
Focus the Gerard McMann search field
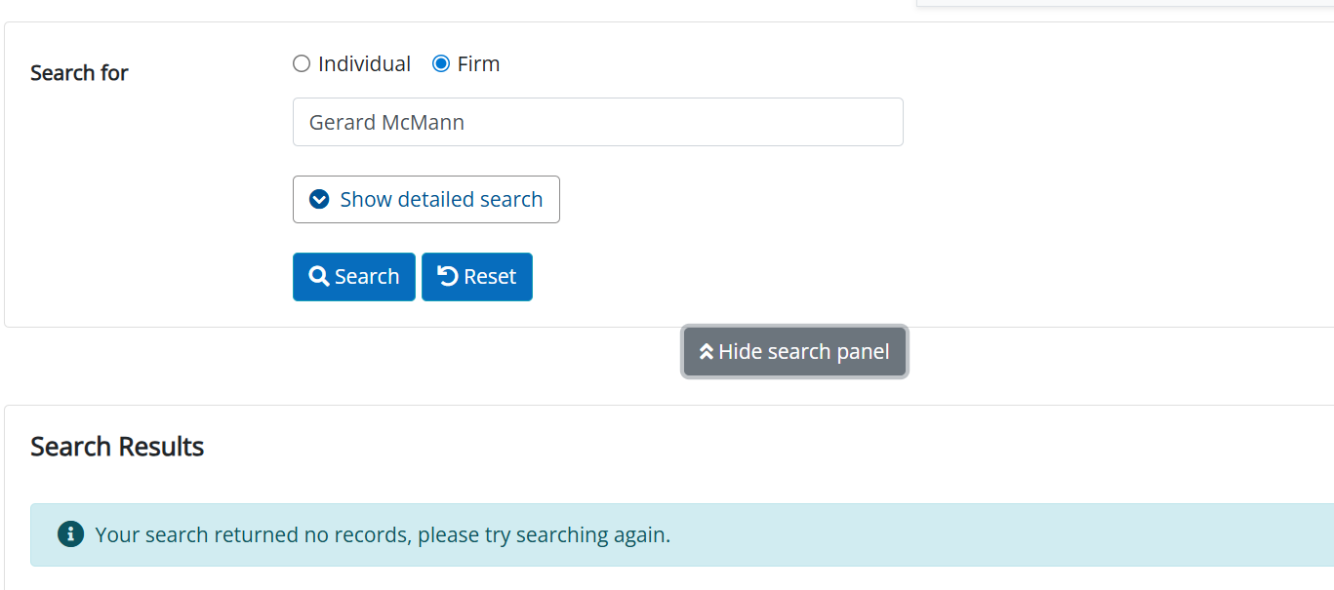click(x=597, y=122)
